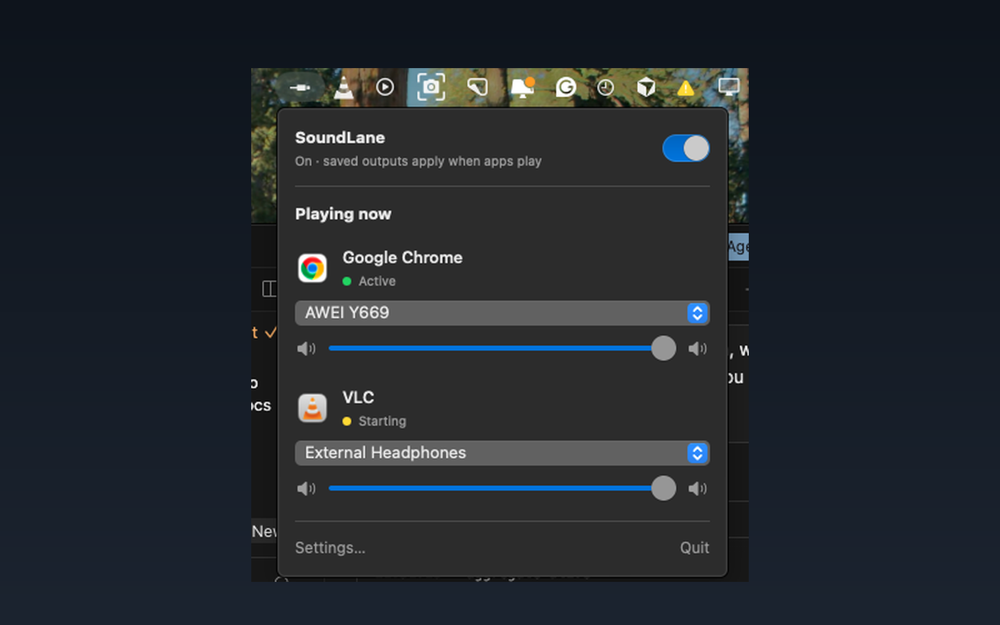Open the clock history menu bar icon
The height and width of the screenshot is (625, 1000).
[x=605, y=87]
